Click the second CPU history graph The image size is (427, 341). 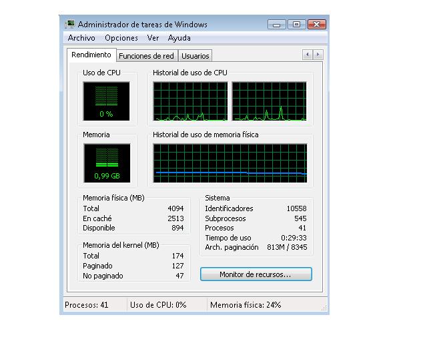coord(269,101)
